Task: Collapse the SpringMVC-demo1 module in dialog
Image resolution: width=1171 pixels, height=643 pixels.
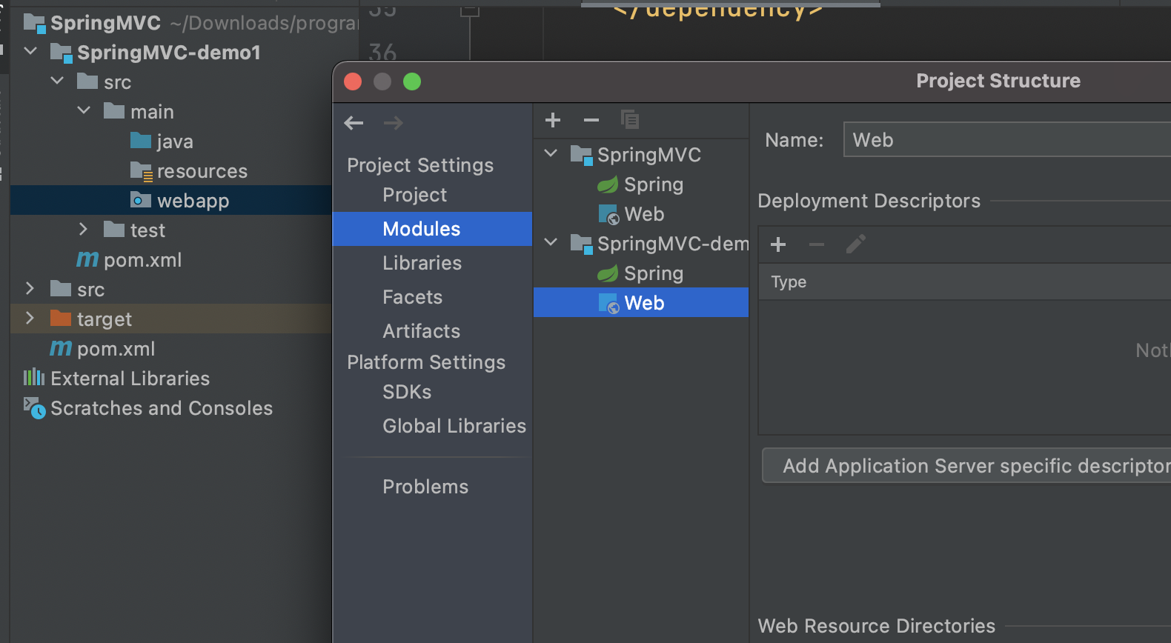Action: coord(551,243)
